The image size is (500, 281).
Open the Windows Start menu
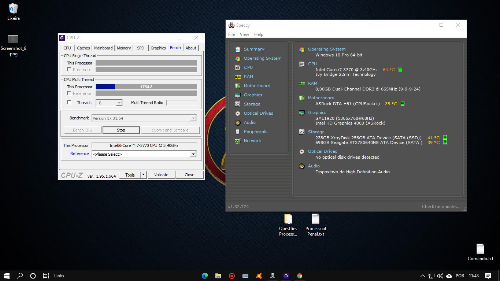point(7,276)
